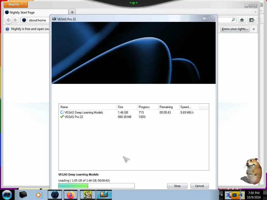The width and height of the screenshot is (267, 200).
Task: Switch to the VEGAS installer taskbar icon
Action: coord(104,195)
